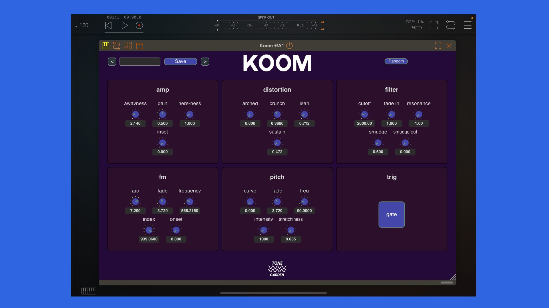
Task: Go to previous preset with < button
Action: 112,62
